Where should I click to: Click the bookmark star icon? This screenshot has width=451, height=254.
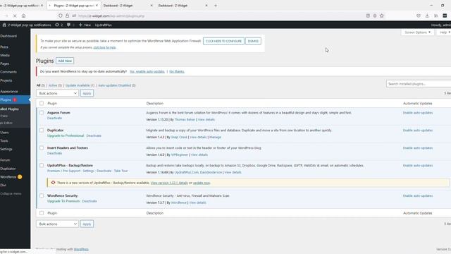pos(382,16)
